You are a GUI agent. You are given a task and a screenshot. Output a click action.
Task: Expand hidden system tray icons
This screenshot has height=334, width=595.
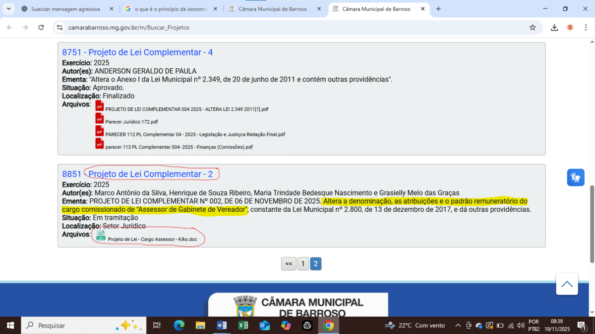[x=458, y=326]
